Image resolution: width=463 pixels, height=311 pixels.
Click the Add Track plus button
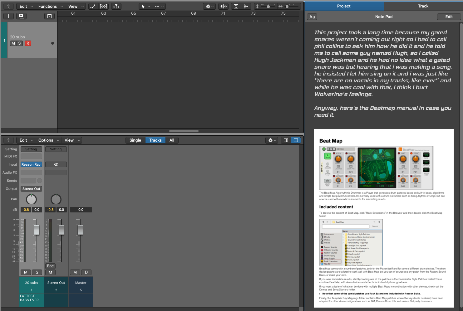click(8, 16)
